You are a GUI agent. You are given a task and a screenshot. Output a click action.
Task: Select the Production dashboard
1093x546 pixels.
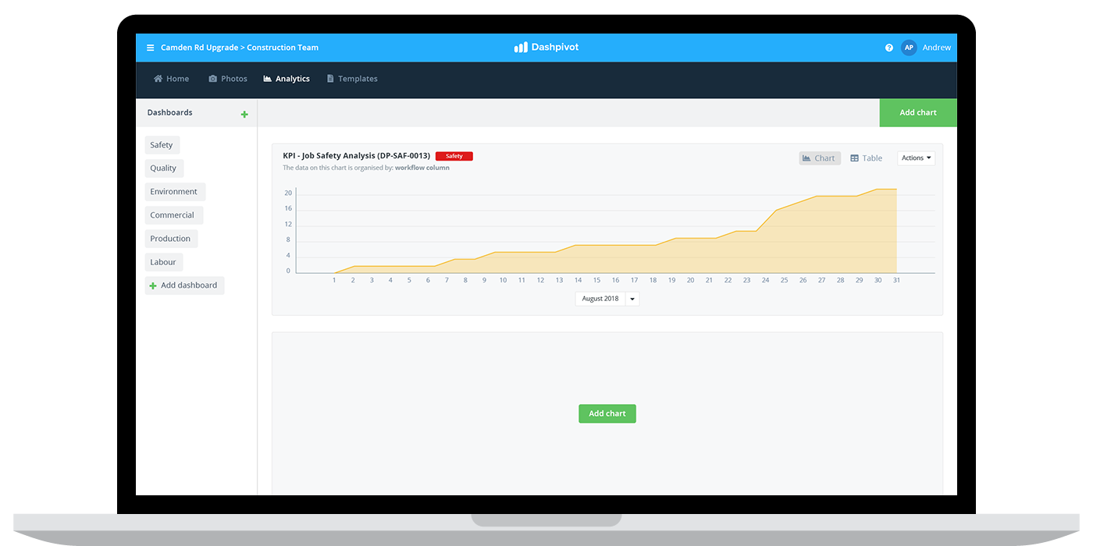(171, 239)
